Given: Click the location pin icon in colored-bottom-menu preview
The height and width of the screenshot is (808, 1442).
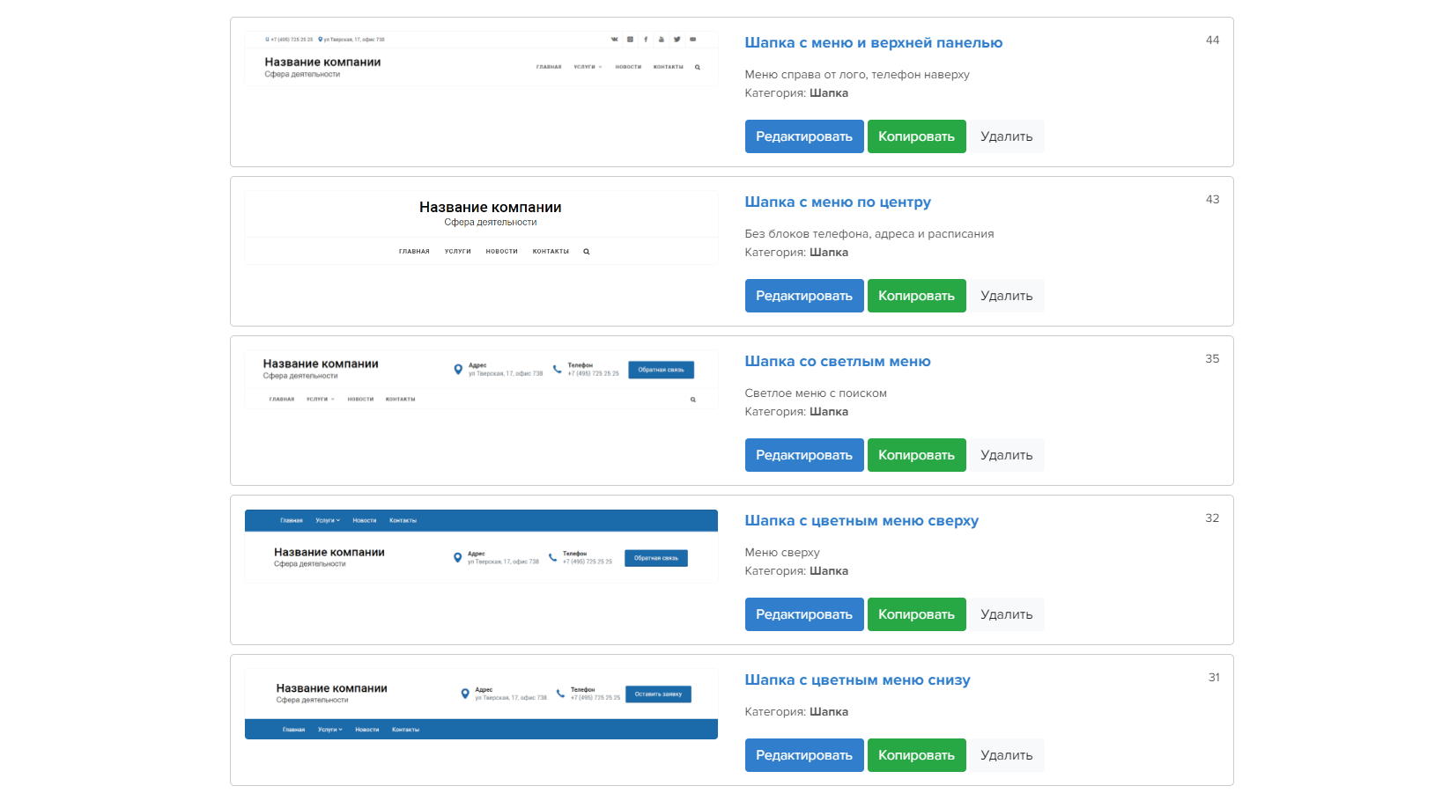Looking at the screenshot, I should (465, 694).
